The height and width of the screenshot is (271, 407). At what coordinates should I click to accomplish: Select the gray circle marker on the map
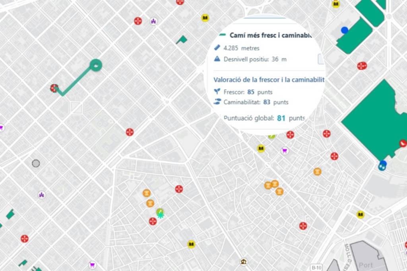coord(36,163)
